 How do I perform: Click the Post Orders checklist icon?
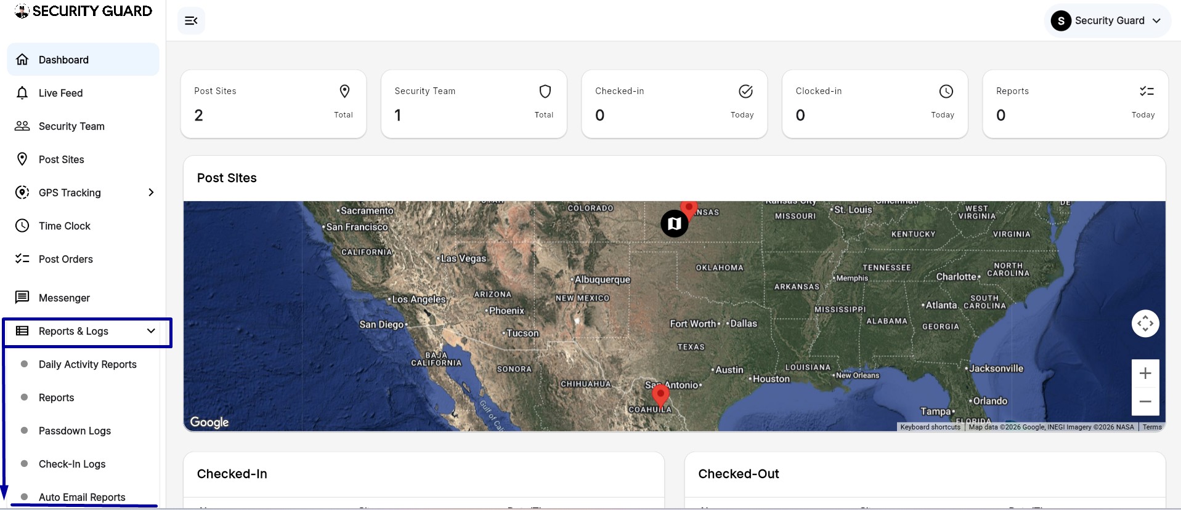pyautogui.click(x=22, y=259)
